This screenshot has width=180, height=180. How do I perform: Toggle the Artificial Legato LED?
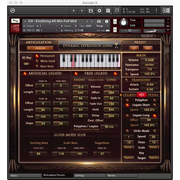[25, 73]
